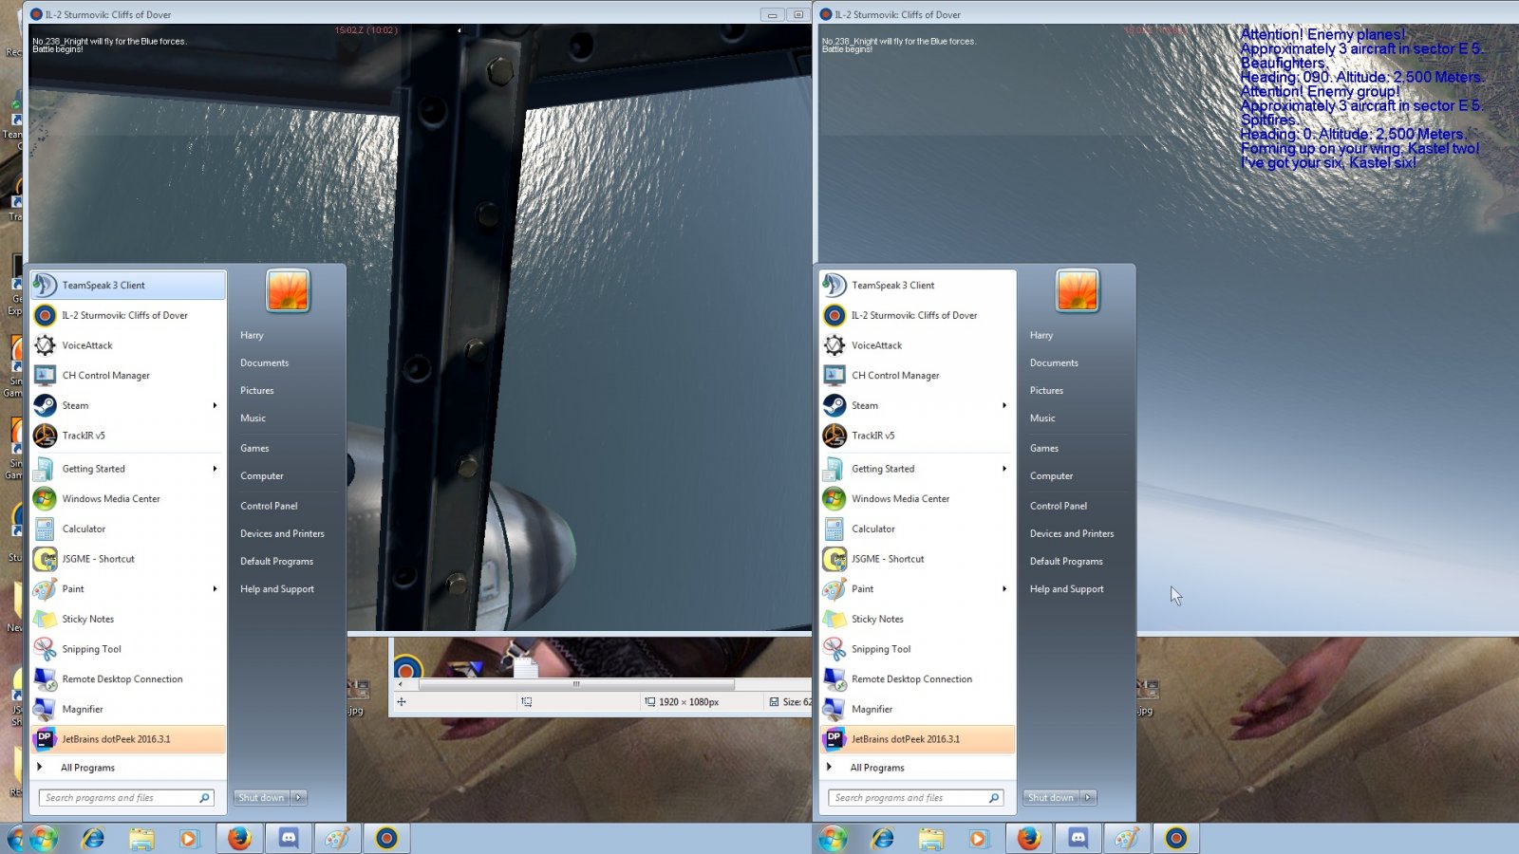Screen dimensions: 1519x854
Task: Open Pictures in left-monitor Start menu
Action: point(257,390)
